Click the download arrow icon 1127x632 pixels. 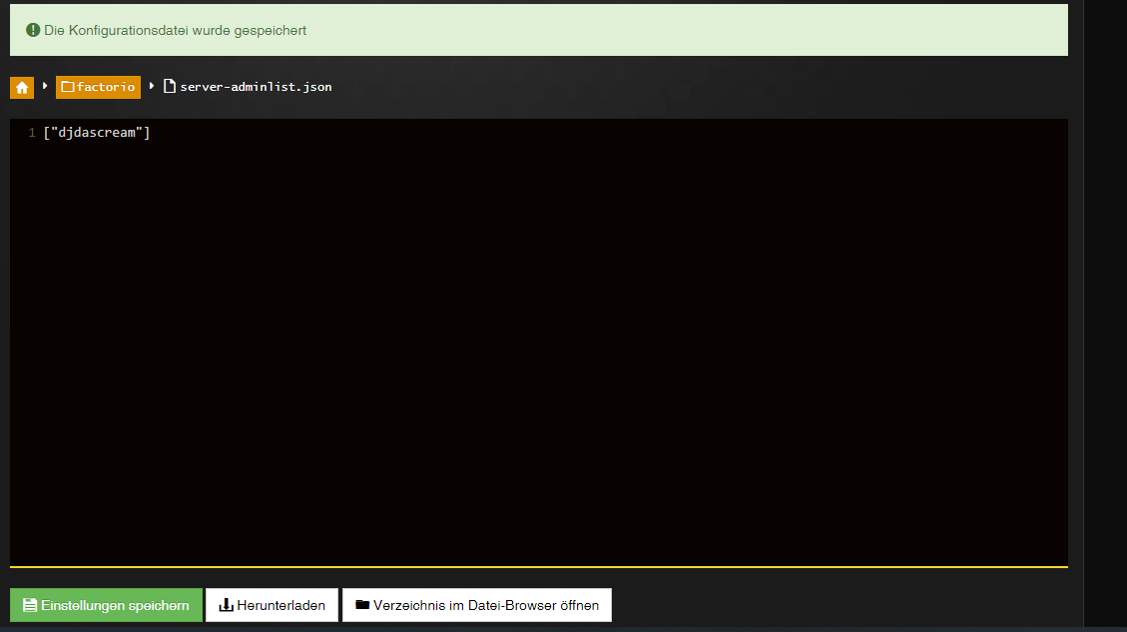click(x=226, y=605)
